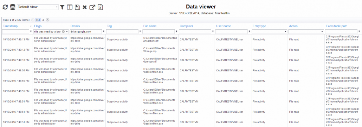Open Computer filter condition menu icon
Screen dimensions: 362x127
[213, 31]
